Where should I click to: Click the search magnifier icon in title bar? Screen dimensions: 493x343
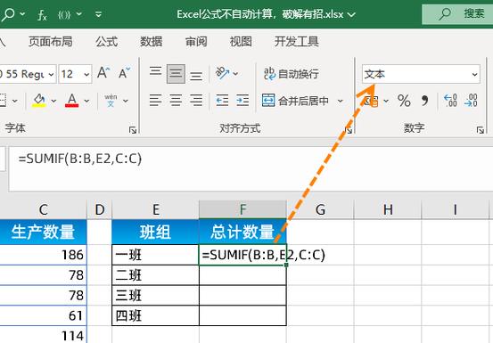click(x=7, y=14)
